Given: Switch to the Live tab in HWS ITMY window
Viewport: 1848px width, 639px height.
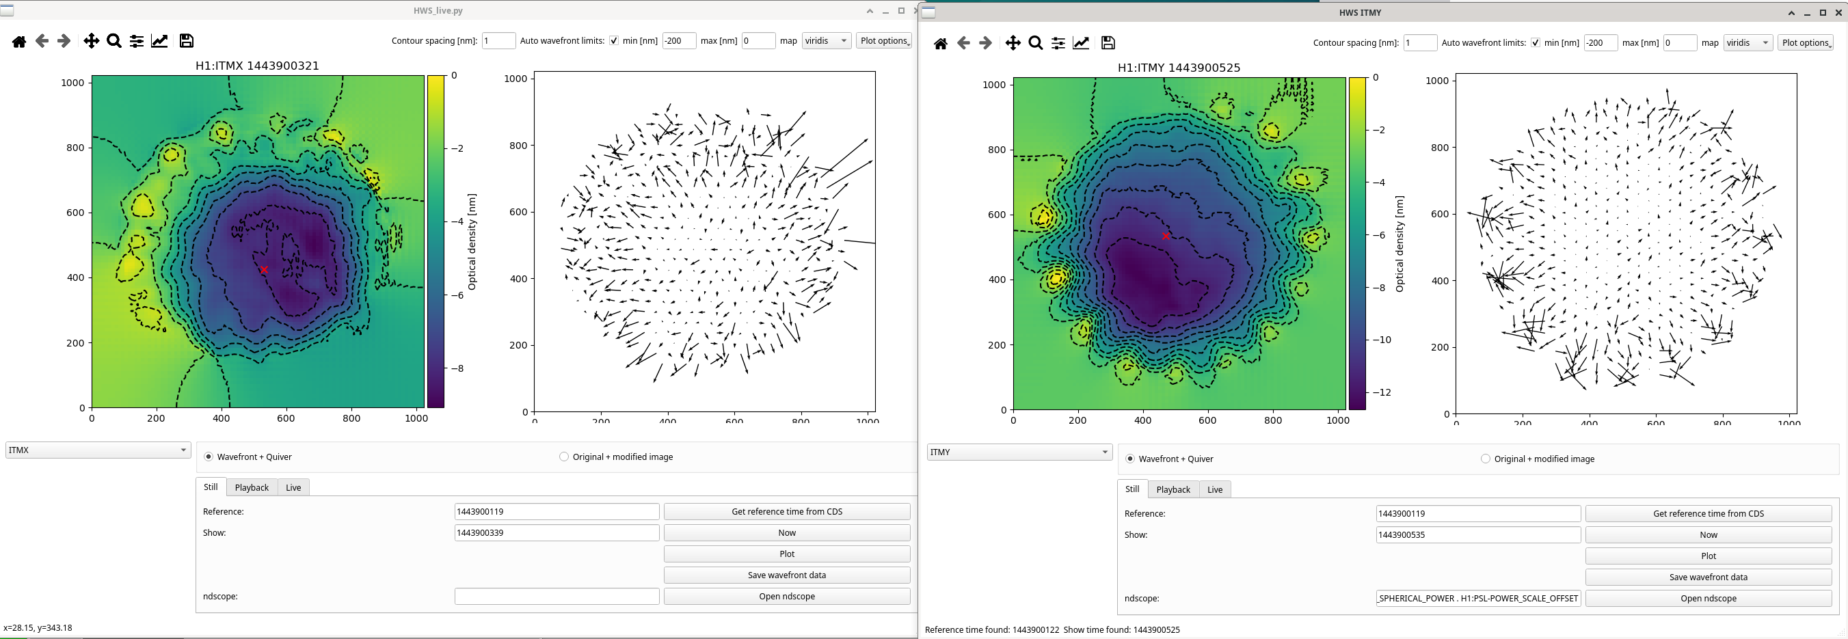Looking at the screenshot, I should (x=1214, y=490).
